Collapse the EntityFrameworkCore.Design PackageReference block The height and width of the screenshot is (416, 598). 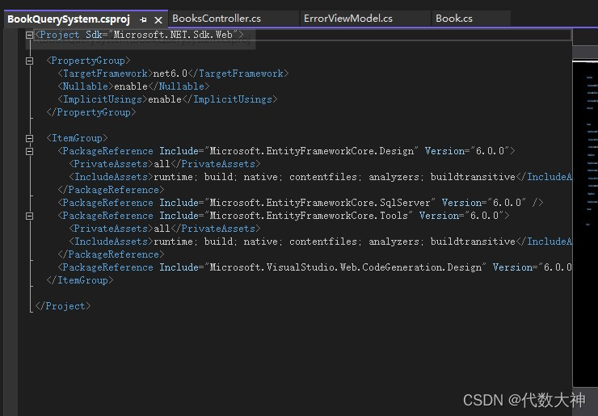tap(29, 151)
